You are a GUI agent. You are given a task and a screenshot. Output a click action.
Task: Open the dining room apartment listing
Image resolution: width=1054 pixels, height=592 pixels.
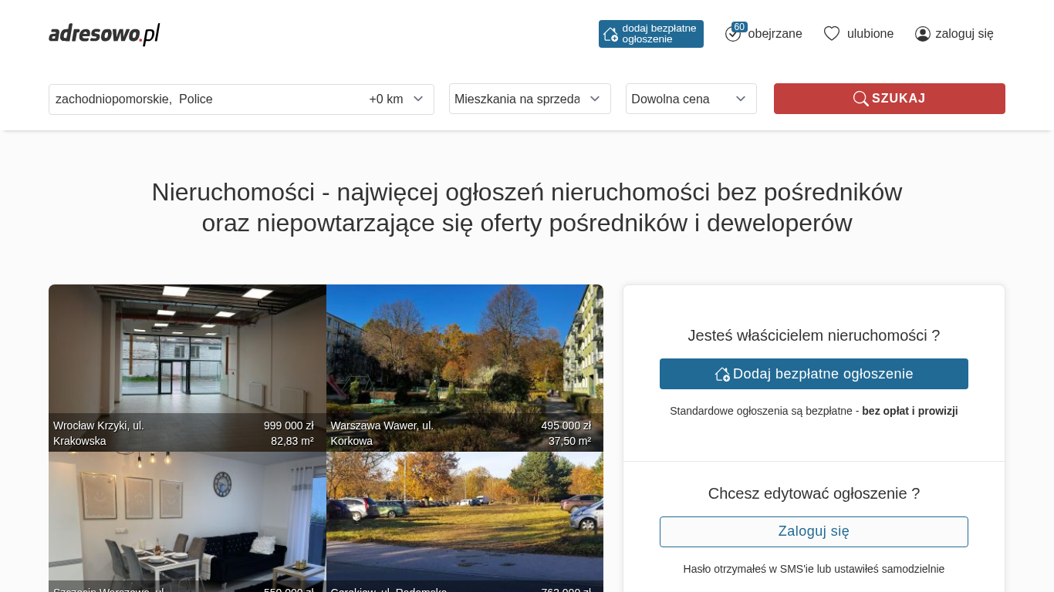187,516
